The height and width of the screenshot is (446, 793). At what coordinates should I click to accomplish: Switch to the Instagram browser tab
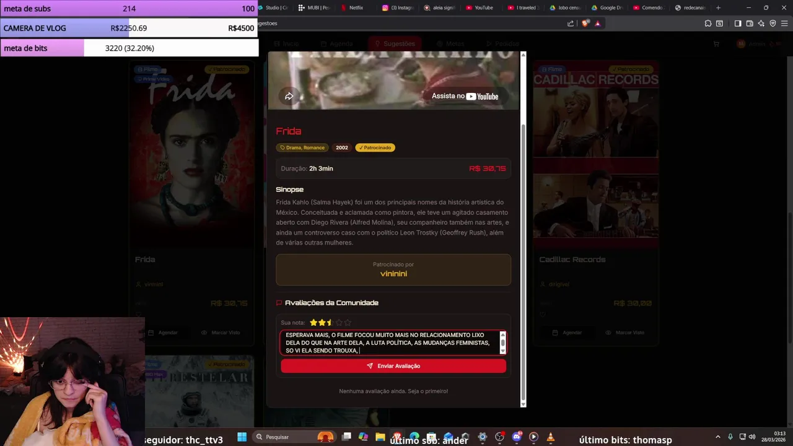[398, 7]
